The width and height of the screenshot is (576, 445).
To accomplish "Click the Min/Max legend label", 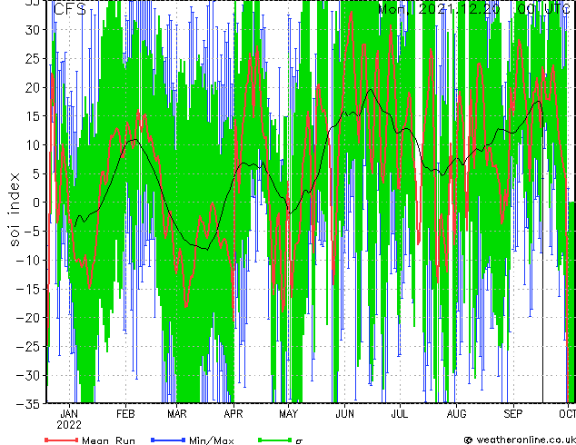I will (x=212, y=440).
